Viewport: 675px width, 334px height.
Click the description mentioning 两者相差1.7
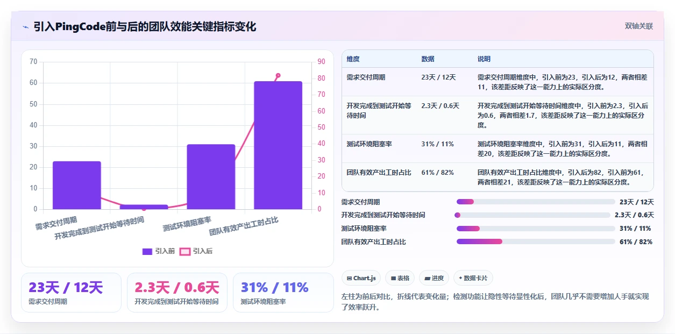tap(563, 116)
